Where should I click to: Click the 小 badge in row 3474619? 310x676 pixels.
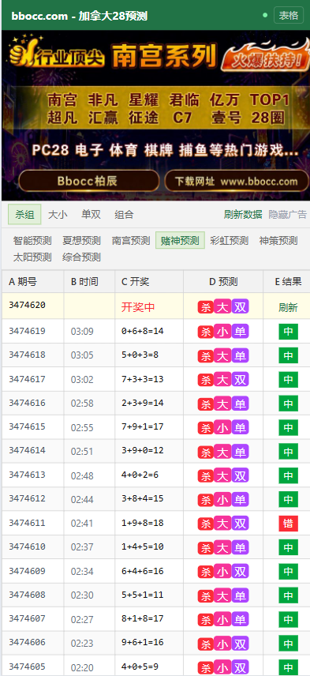point(222,331)
